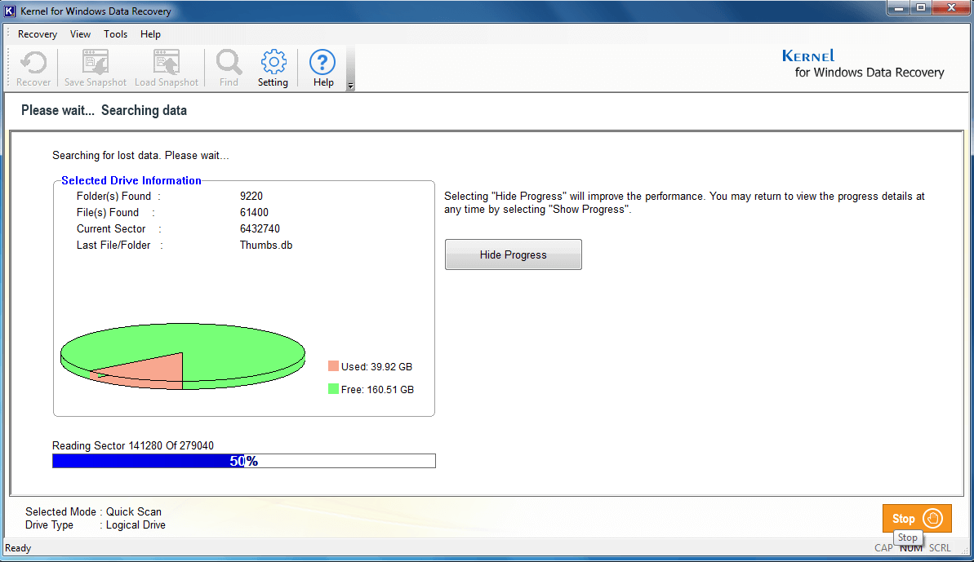Click the Kernel for Windows Data Recovery logo

click(863, 64)
